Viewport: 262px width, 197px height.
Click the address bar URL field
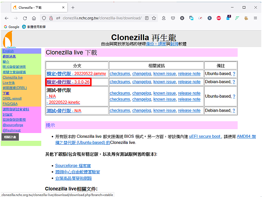102,18
